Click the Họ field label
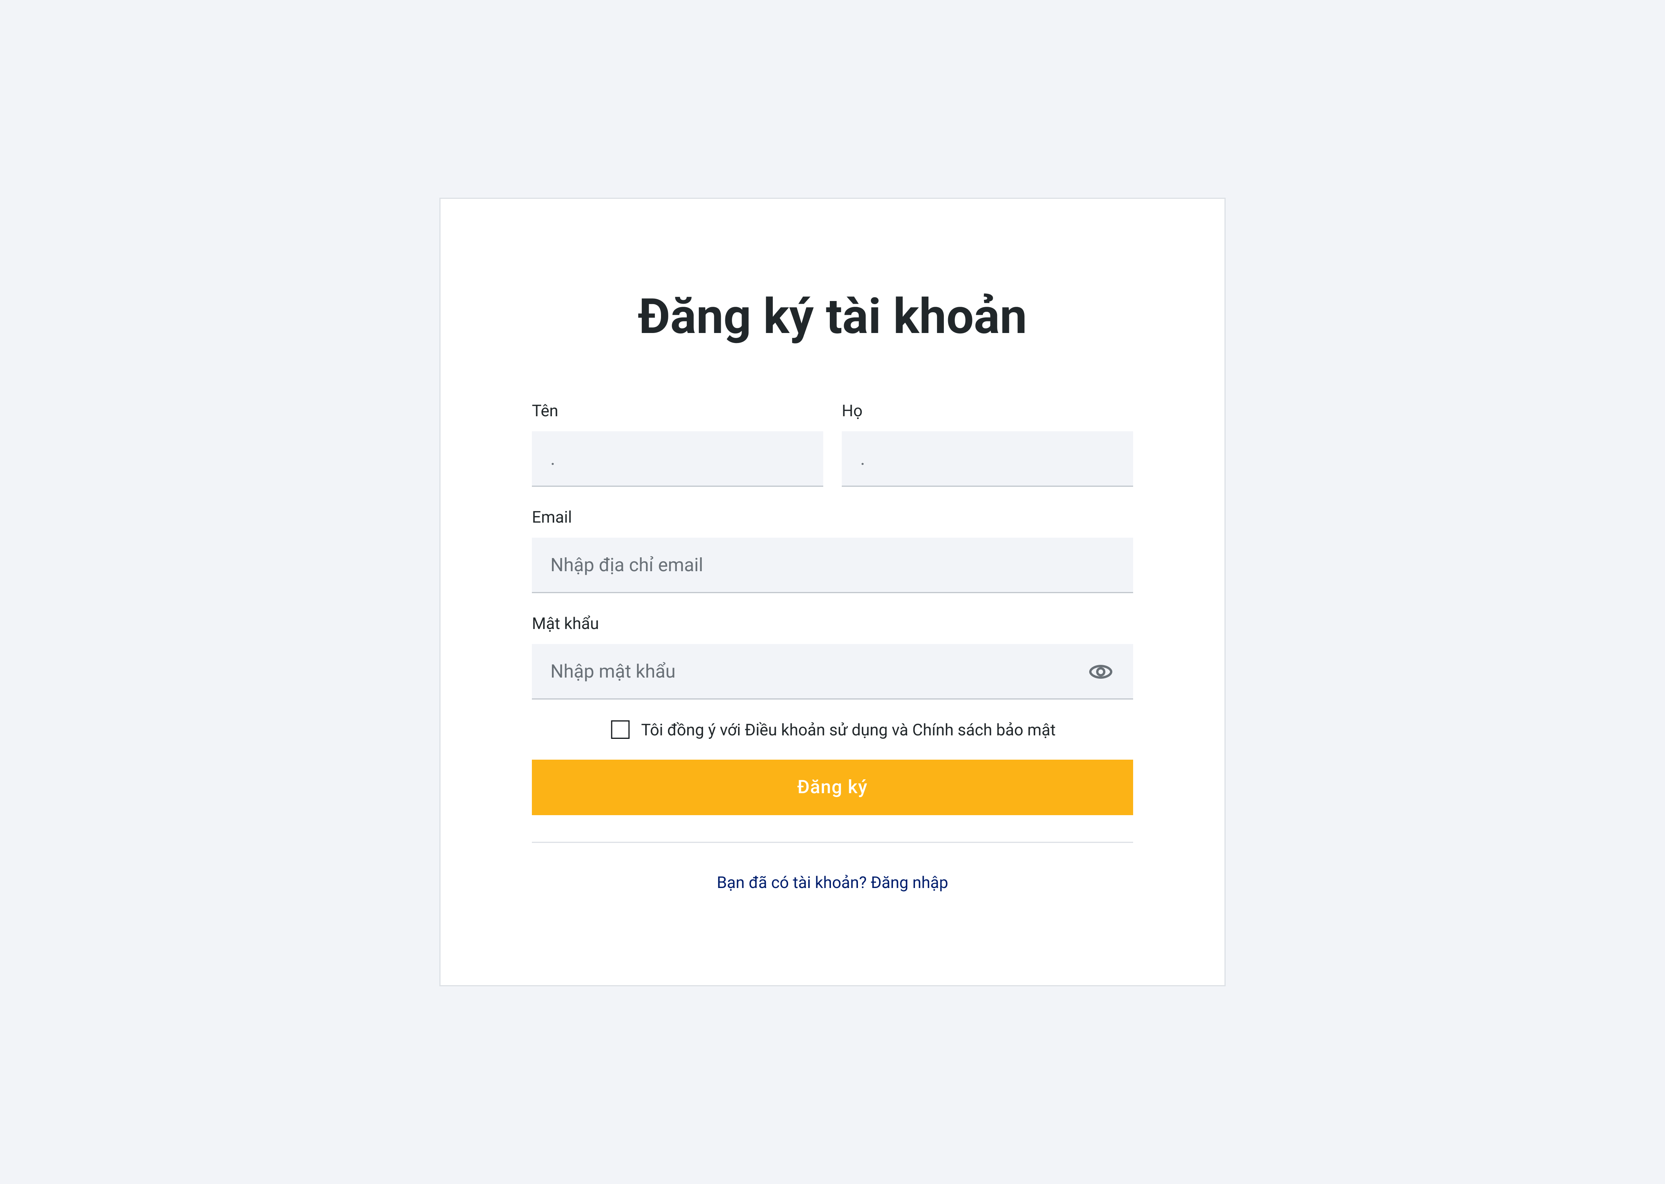 (851, 411)
